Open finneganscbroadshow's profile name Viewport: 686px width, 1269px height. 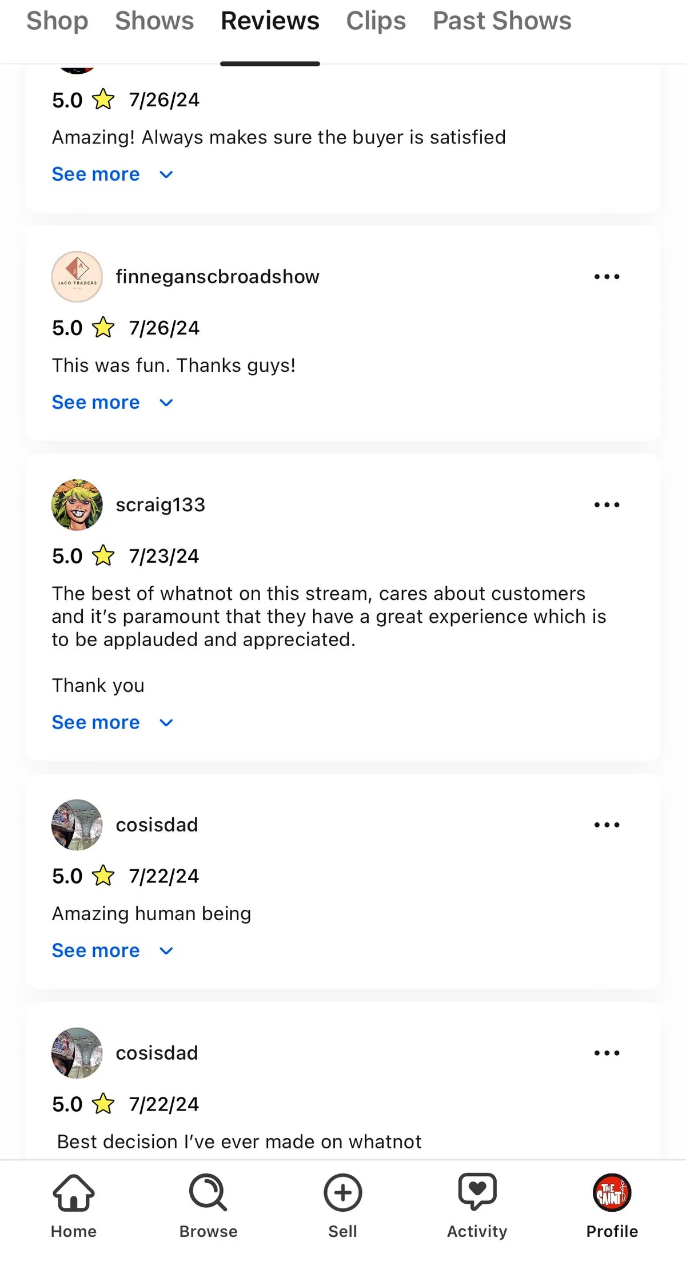(217, 277)
